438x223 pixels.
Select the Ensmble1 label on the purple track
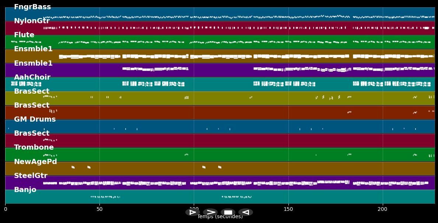33,63
